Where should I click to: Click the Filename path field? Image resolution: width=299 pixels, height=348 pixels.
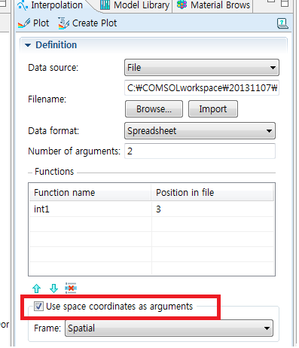pyautogui.click(x=202, y=88)
